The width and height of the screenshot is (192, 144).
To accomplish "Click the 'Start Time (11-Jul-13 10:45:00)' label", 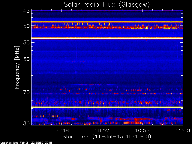I will (x=107, y=136).
